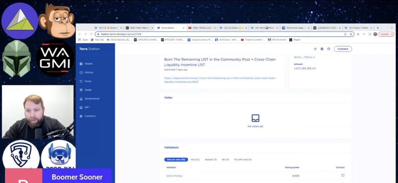Image resolution: width=398 pixels, height=183 pixels.
Task: Click the browser profile avatar
Action: coord(375,34)
